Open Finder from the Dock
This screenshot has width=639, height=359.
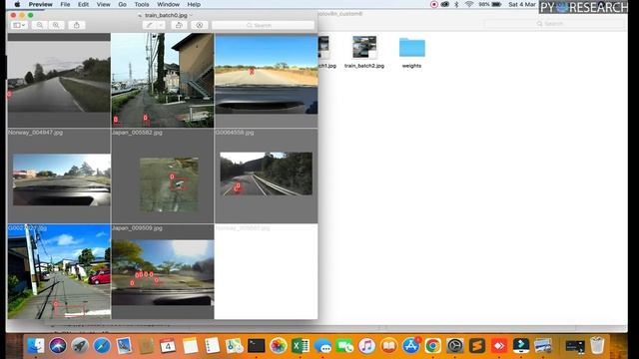coord(37,346)
